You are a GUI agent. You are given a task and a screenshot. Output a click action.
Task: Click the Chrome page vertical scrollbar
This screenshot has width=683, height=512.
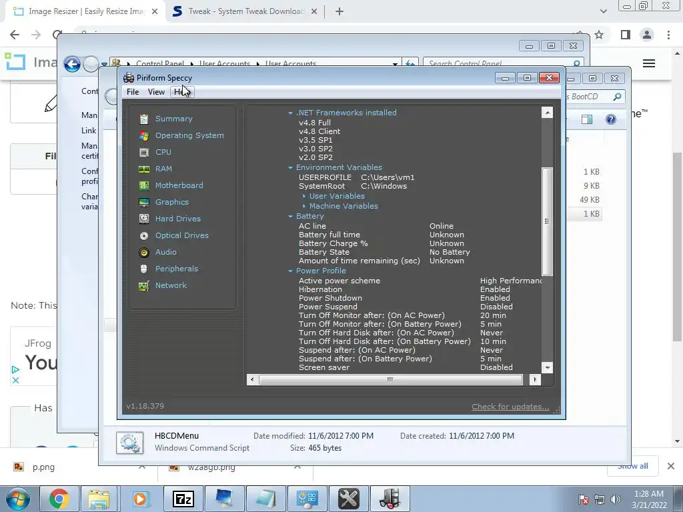(677, 247)
